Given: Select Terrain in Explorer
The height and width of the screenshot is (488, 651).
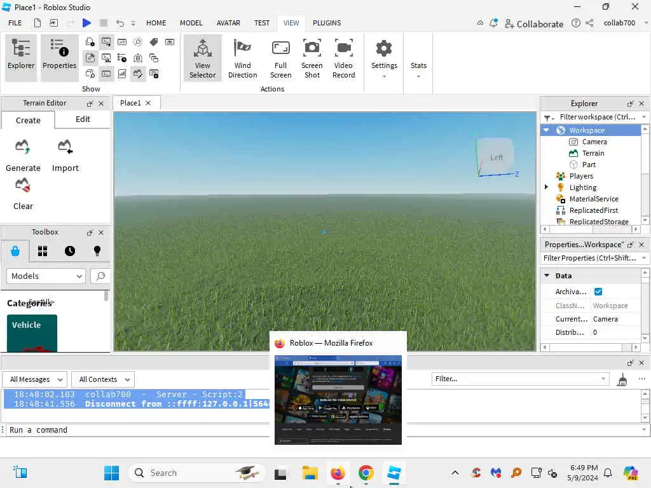Looking at the screenshot, I should point(593,153).
